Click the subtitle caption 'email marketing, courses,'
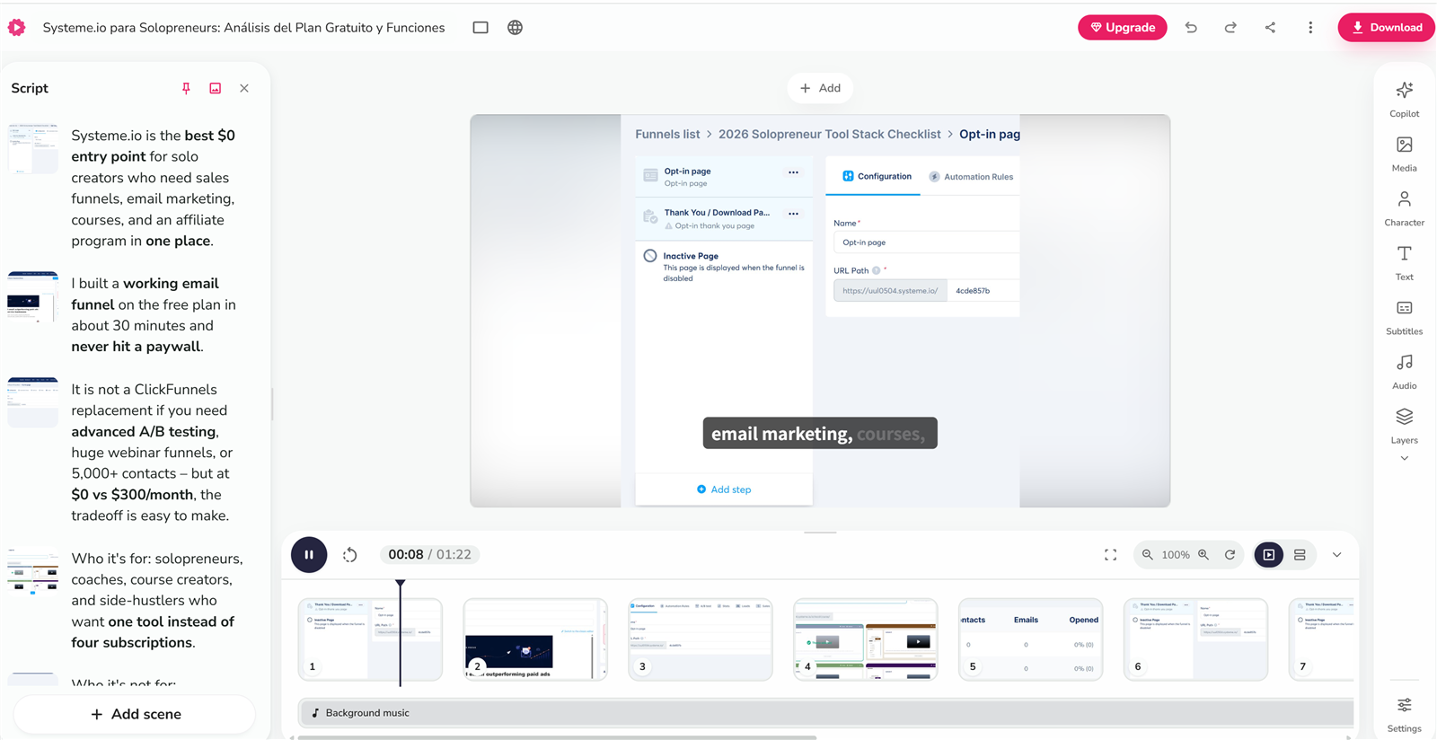 tap(820, 434)
